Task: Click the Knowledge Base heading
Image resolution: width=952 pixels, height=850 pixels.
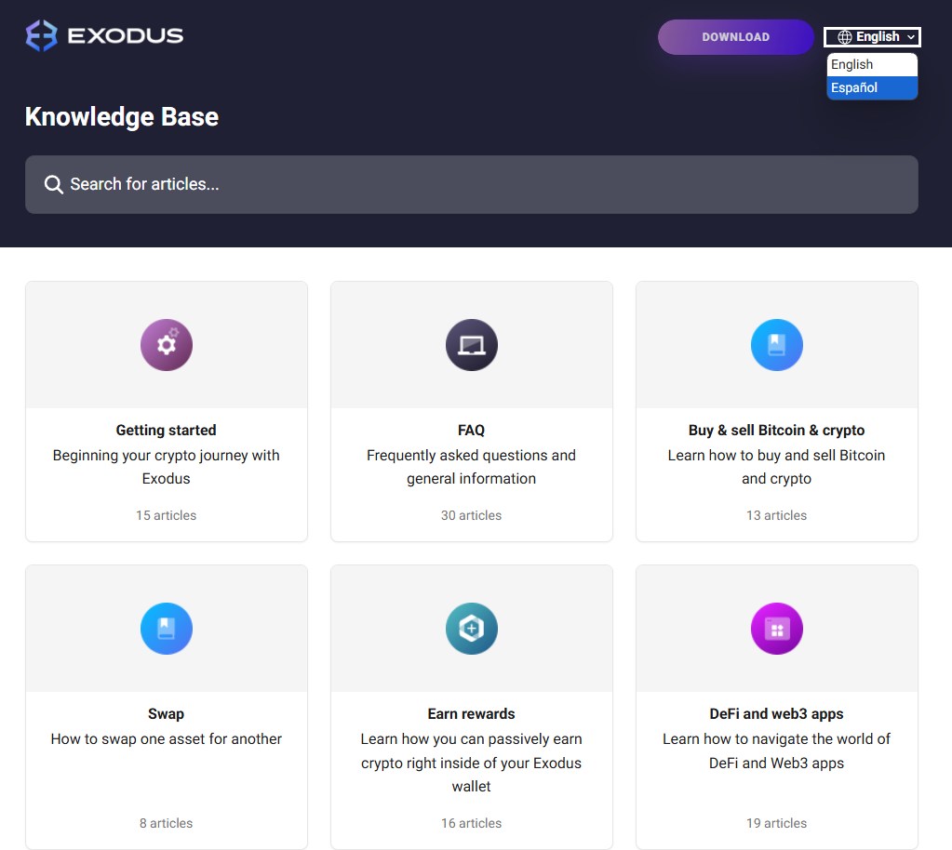Action: pos(122,117)
